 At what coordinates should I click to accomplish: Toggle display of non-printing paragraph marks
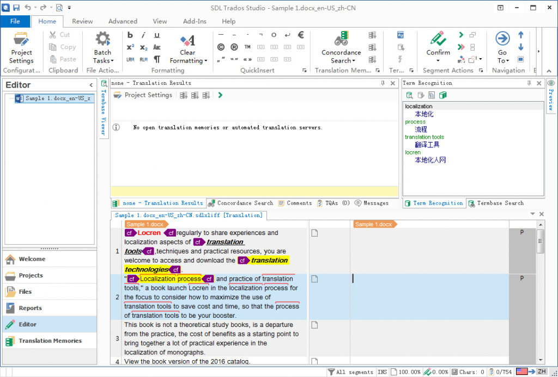click(x=157, y=59)
